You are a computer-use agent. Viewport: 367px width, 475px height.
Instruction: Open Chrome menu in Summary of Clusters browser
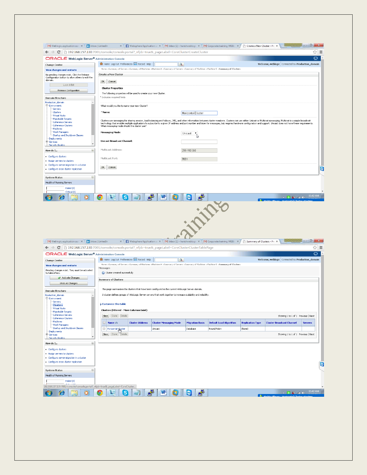coord(321,247)
